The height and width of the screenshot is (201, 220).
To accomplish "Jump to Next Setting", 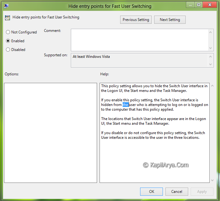I will point(170,20).
